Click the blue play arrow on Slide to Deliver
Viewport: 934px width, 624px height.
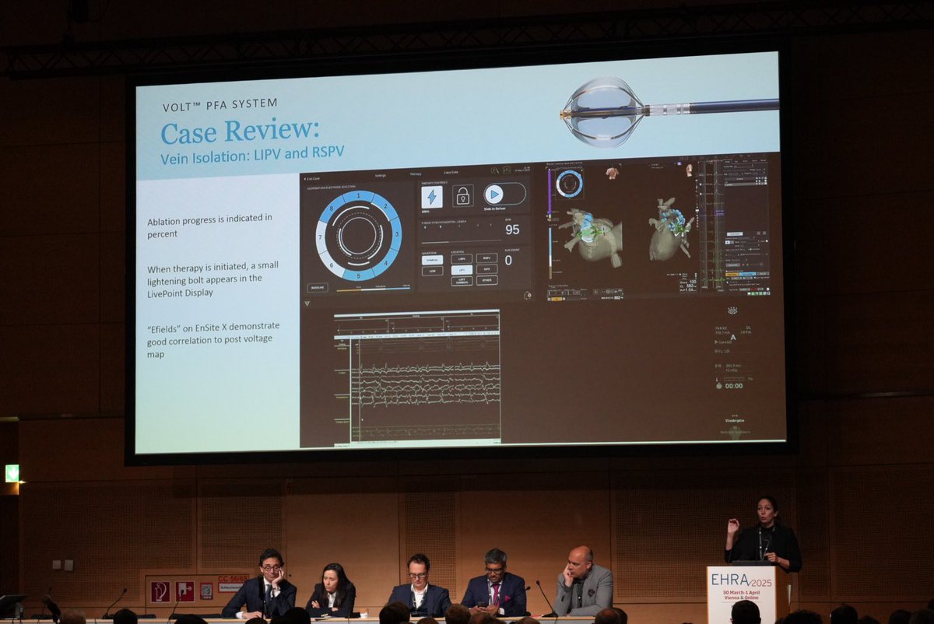coord(494,195)
